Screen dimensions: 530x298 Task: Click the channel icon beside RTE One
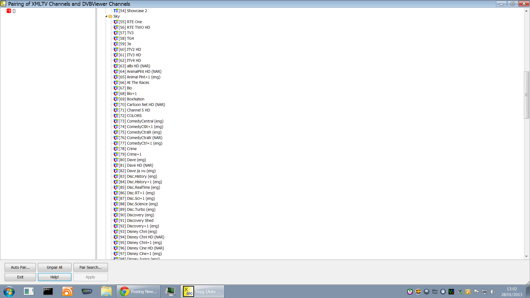(x=116, y=22)
